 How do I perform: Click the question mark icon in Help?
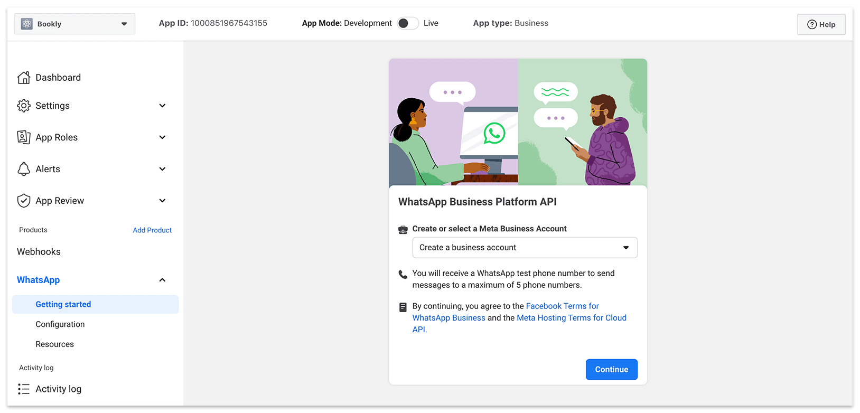click(812, 24)
